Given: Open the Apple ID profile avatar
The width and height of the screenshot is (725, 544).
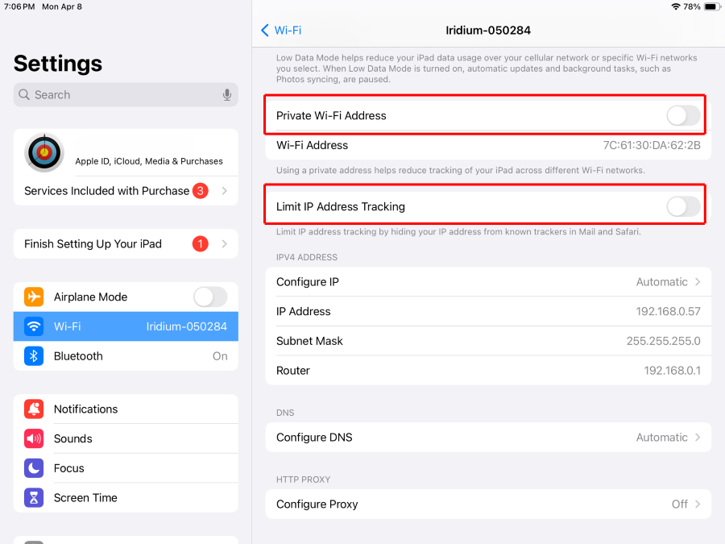Looking at the screenshot, I should coord(44,153).
